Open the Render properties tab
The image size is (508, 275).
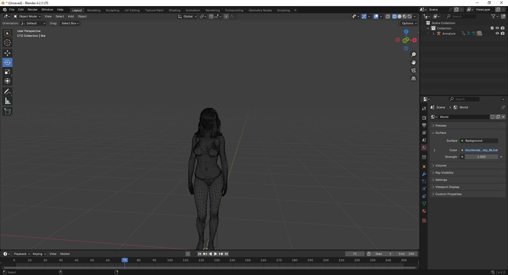(x=424, y=118)
